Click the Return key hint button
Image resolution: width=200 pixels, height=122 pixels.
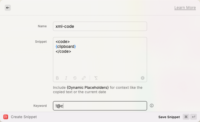pyautogui.click(x=194, y=117)
